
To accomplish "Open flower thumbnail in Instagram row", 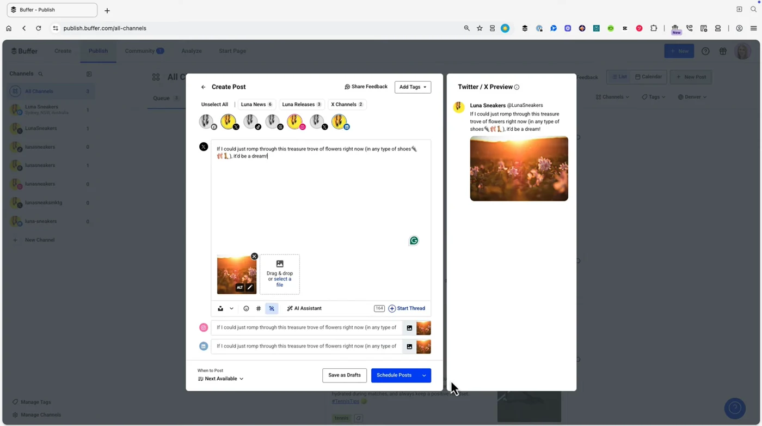I will [423, 328].
